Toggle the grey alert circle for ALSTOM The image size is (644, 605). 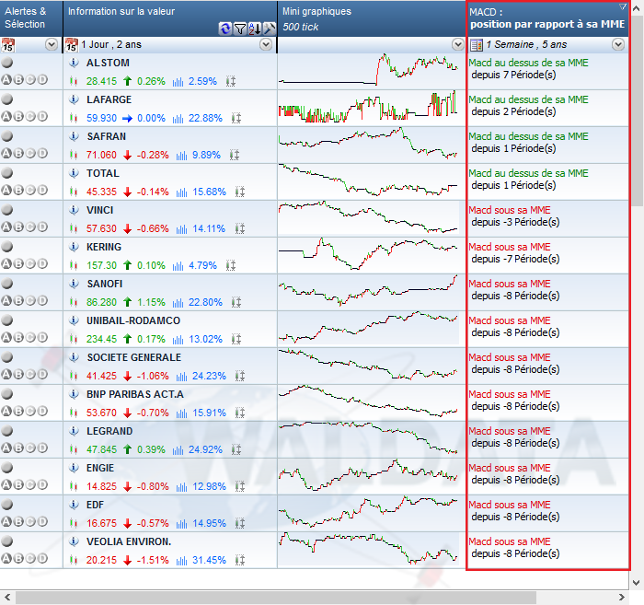point(7,63)
